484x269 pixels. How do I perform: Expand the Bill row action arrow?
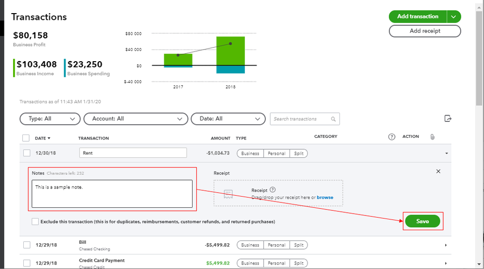click(x=446, y=245)
